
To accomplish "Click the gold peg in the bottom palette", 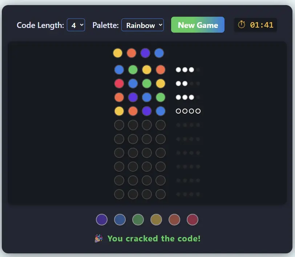I will (x=156, y=220).
